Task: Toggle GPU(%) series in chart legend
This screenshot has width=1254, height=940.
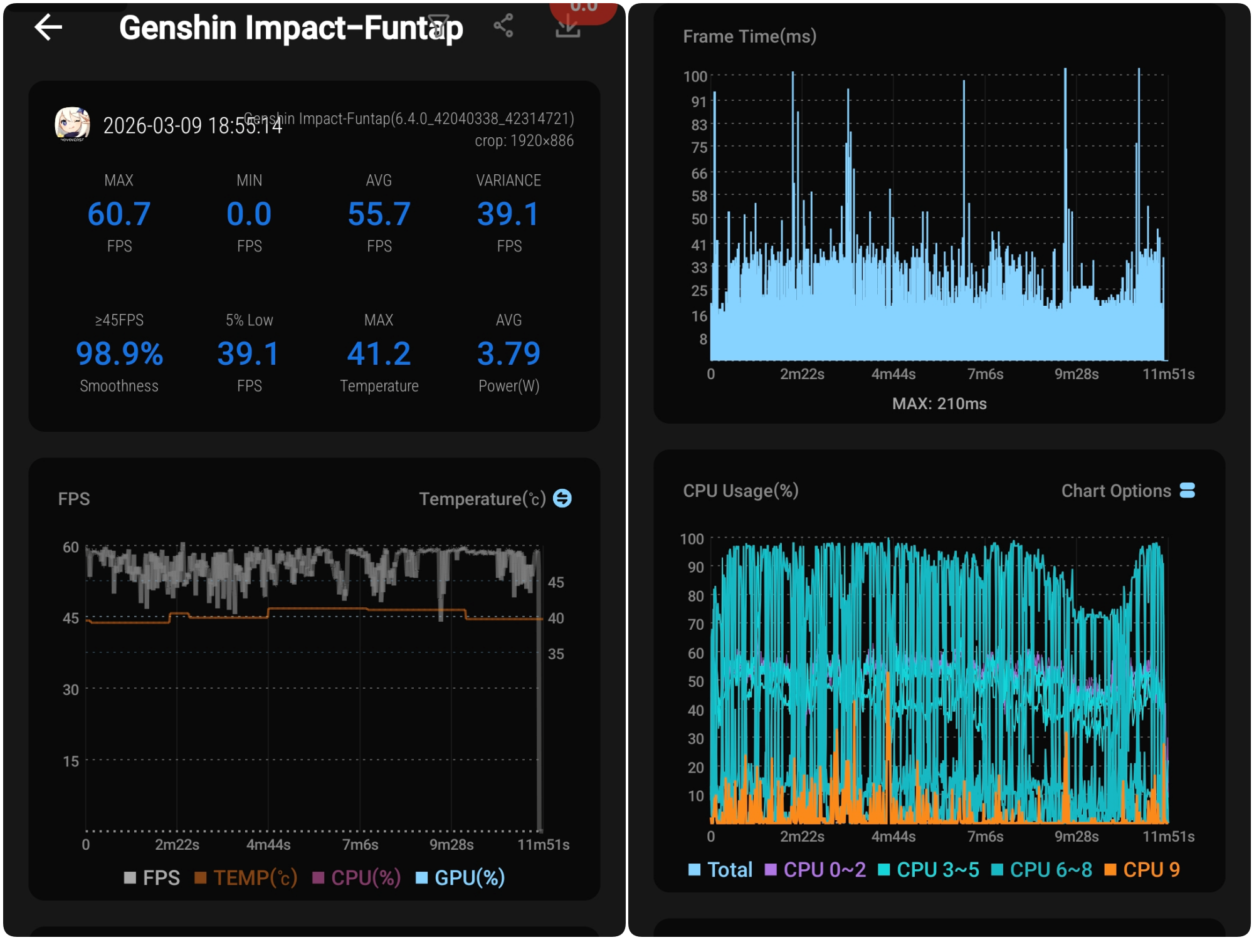Action: point(460,877)
